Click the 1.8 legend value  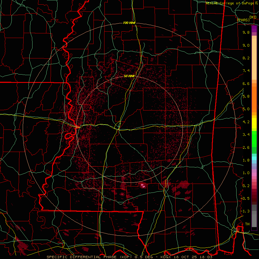(x=246, y=160)
